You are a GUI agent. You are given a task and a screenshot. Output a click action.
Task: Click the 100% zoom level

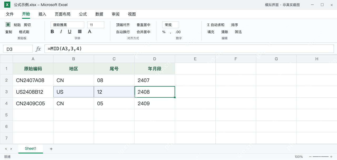pyautogui.click(x=299, y=157)
